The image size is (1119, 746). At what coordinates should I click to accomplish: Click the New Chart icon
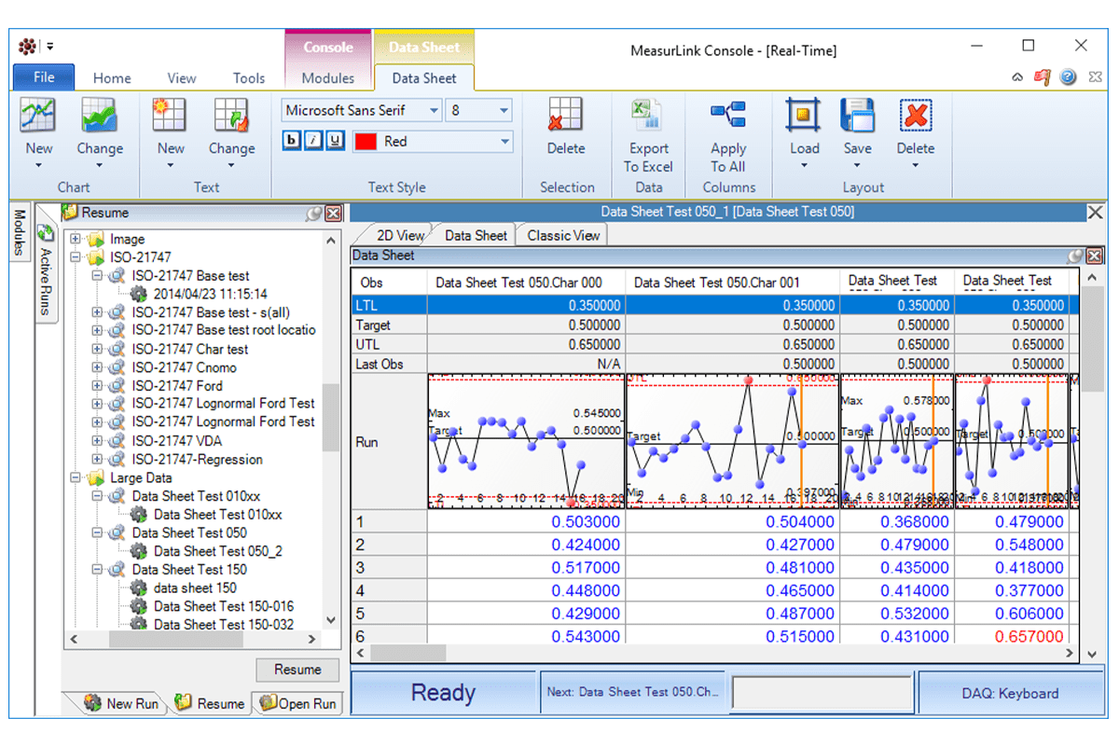click(38, 116)
